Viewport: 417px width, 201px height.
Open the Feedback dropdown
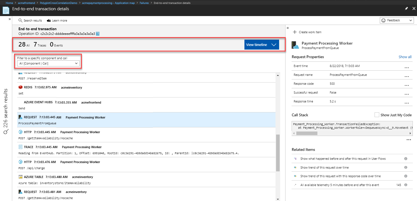tap(396, 20)
